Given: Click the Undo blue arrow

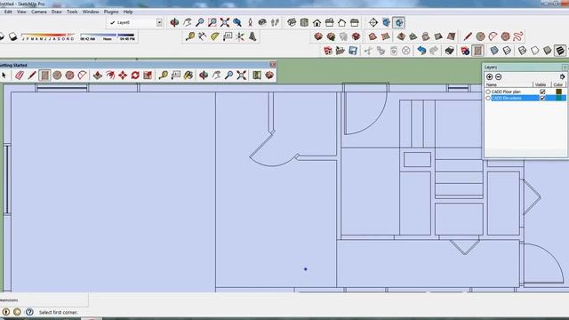Looking at the screenshot, I should click(421, 51).
